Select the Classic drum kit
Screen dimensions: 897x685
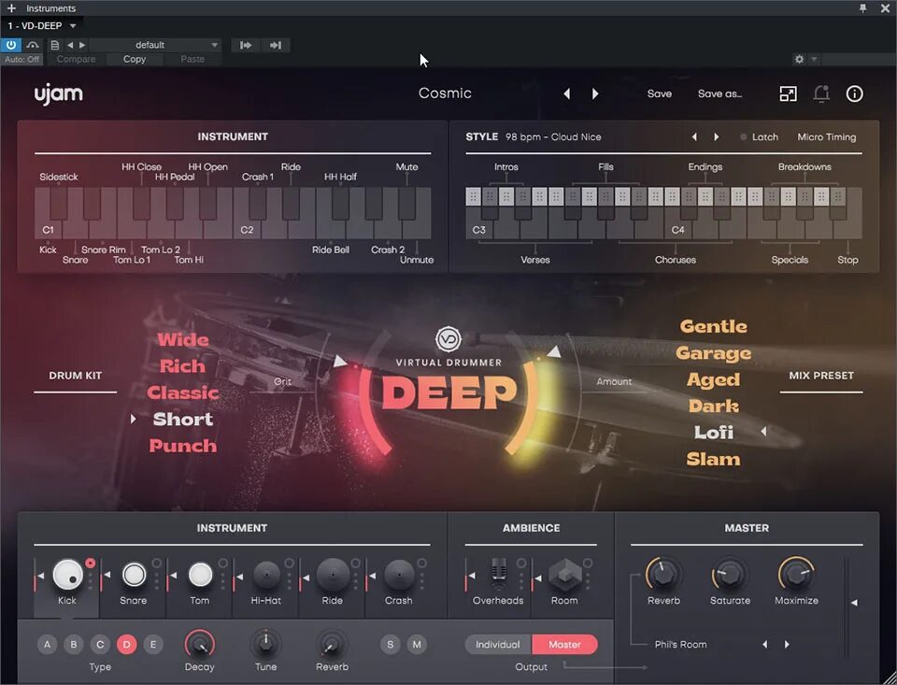pyautogui.click(x=182, y=392)
